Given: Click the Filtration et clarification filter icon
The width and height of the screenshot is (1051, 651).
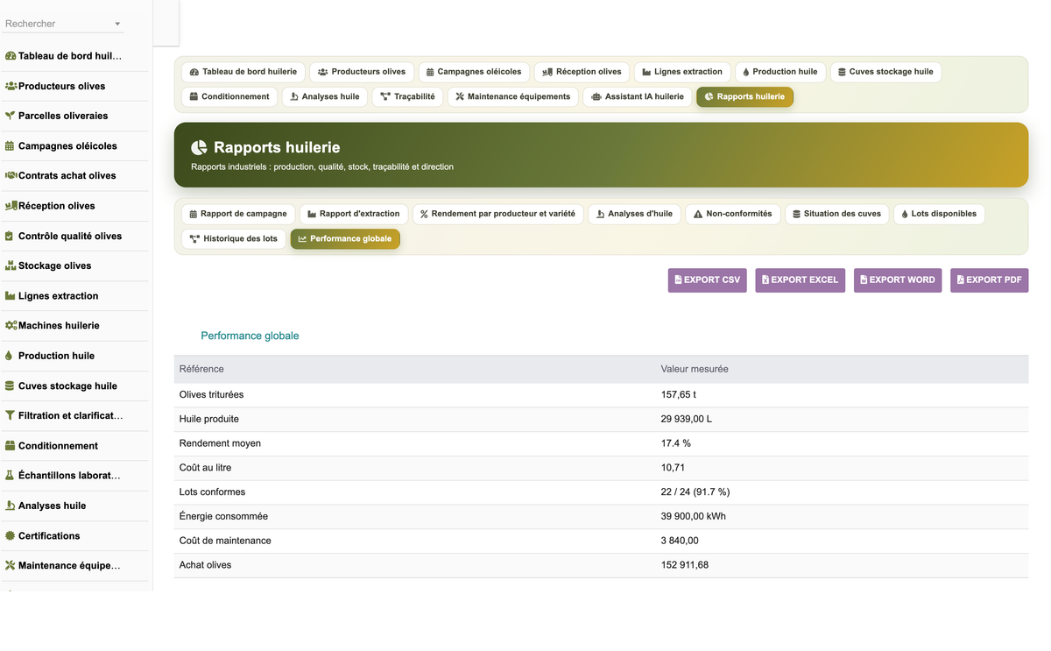Looking at the screenshot, I should (10, 415).
